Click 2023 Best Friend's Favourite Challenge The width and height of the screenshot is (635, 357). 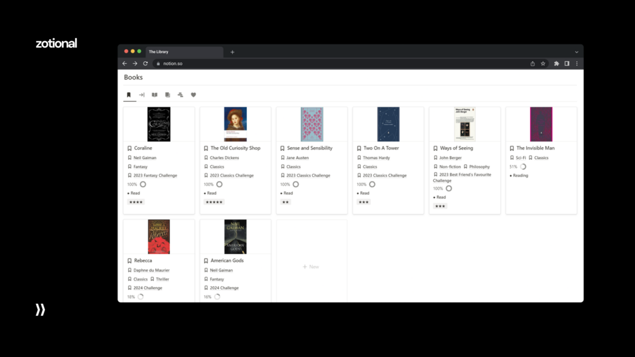(462, 178)
